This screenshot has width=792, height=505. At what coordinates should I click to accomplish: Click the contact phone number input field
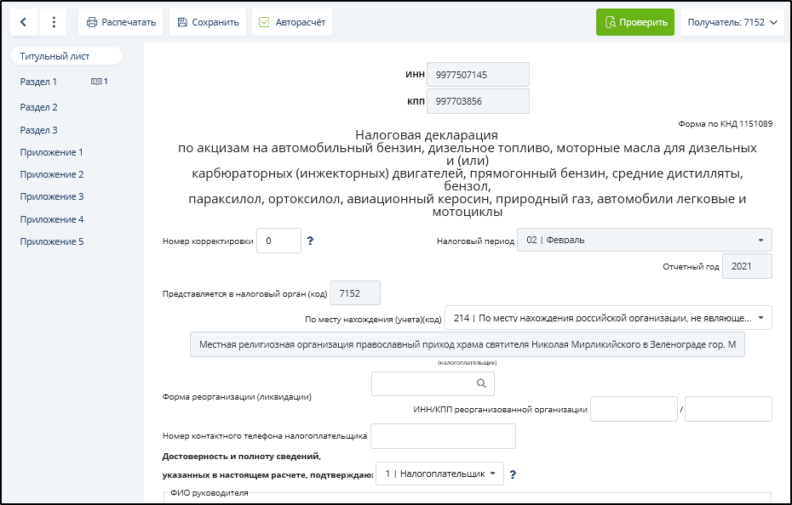[x=443, y=436]
